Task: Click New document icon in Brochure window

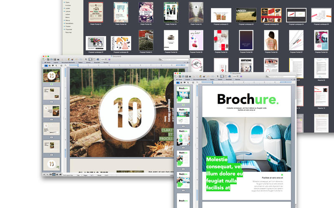Action: coord(175,76)
